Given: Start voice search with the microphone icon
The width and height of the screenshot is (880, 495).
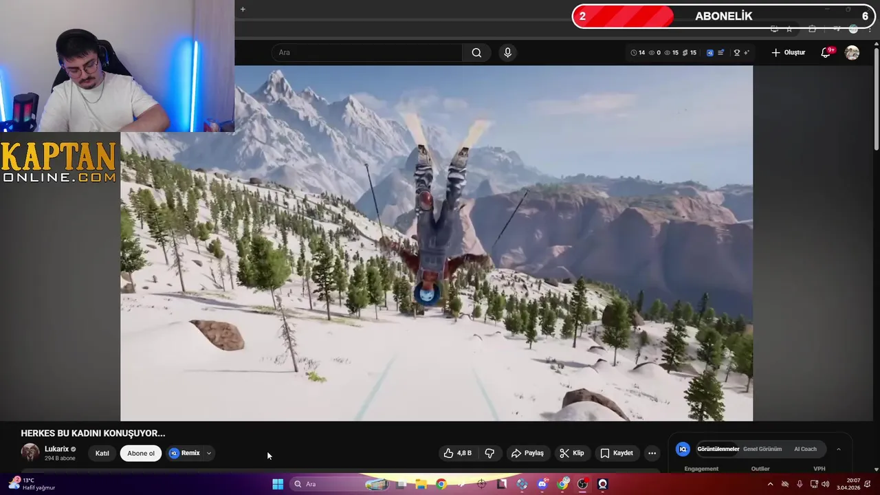Looking at the screenshot, I should click(507, 53).
